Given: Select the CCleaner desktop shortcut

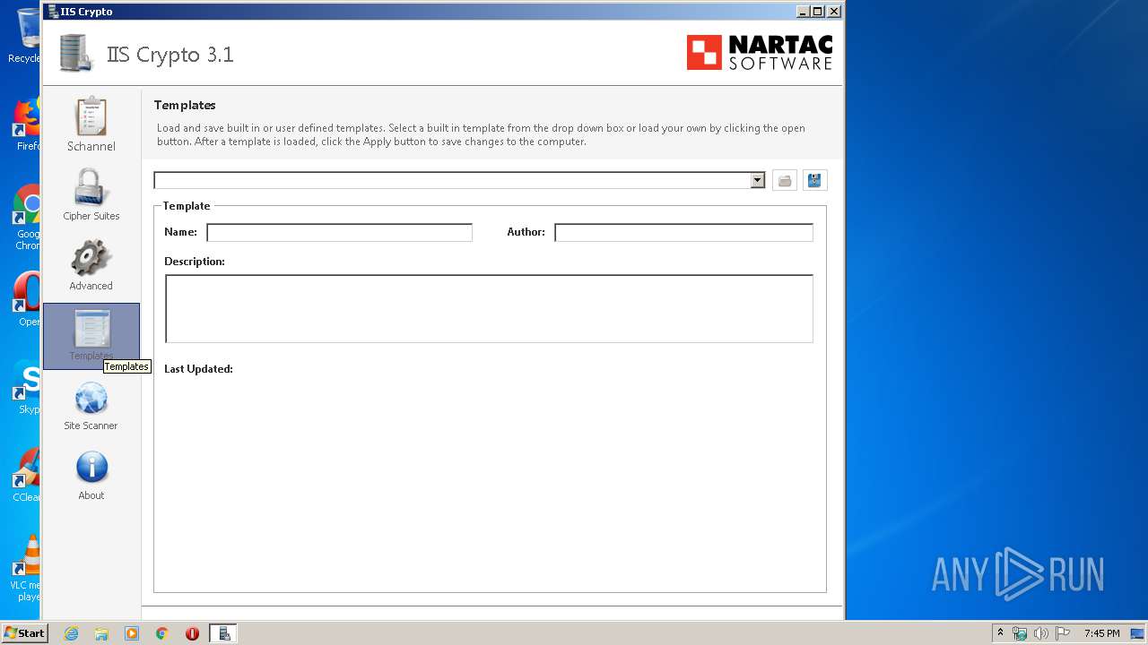Looking at the screenshot, I should pyautogui.click(x=27, y=475).
